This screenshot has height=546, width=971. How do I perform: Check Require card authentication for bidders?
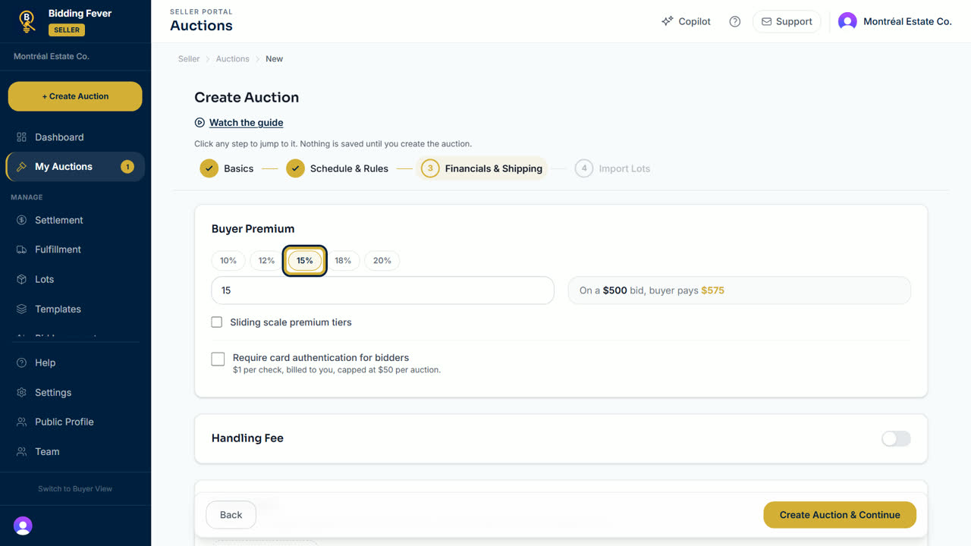click(x=218, y=359)
